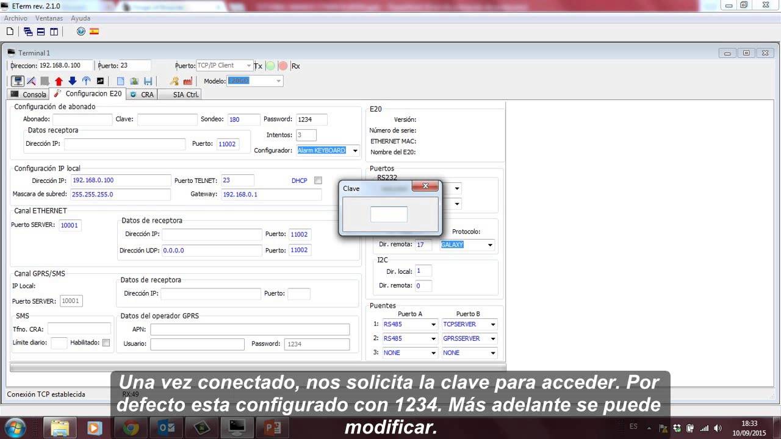Click the connect computer icon in Terminal toolbar
781x439 pixels.
(x=18, y=81)
